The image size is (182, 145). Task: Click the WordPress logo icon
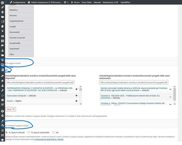point(3,2)
